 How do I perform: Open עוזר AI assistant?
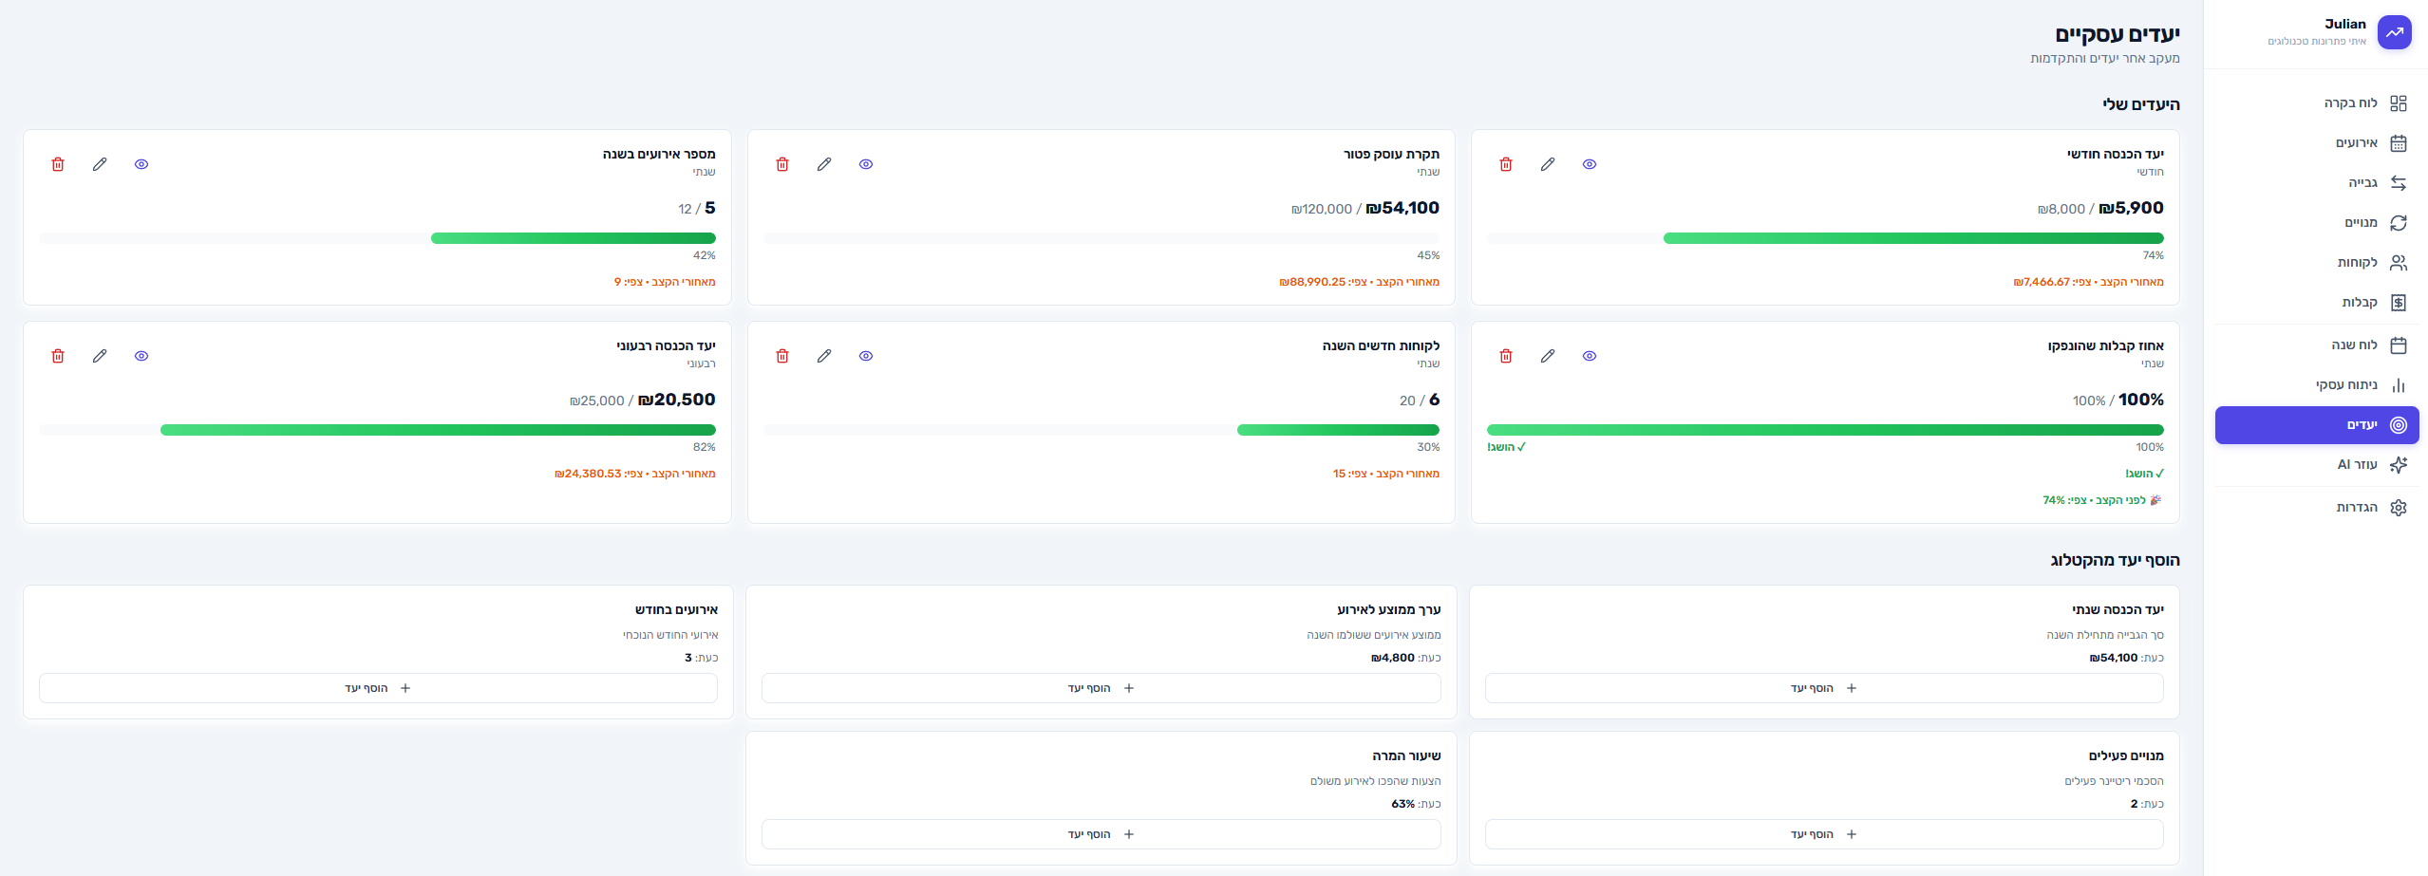[2317, 465]
